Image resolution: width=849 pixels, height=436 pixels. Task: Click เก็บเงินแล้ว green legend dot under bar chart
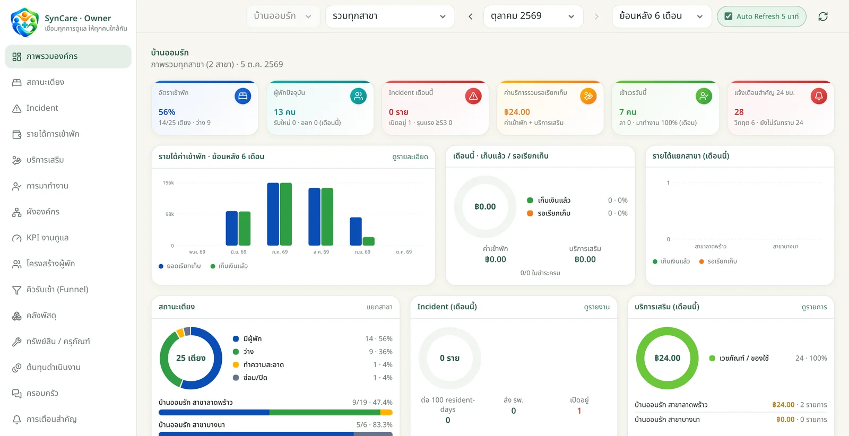point(213,266)
